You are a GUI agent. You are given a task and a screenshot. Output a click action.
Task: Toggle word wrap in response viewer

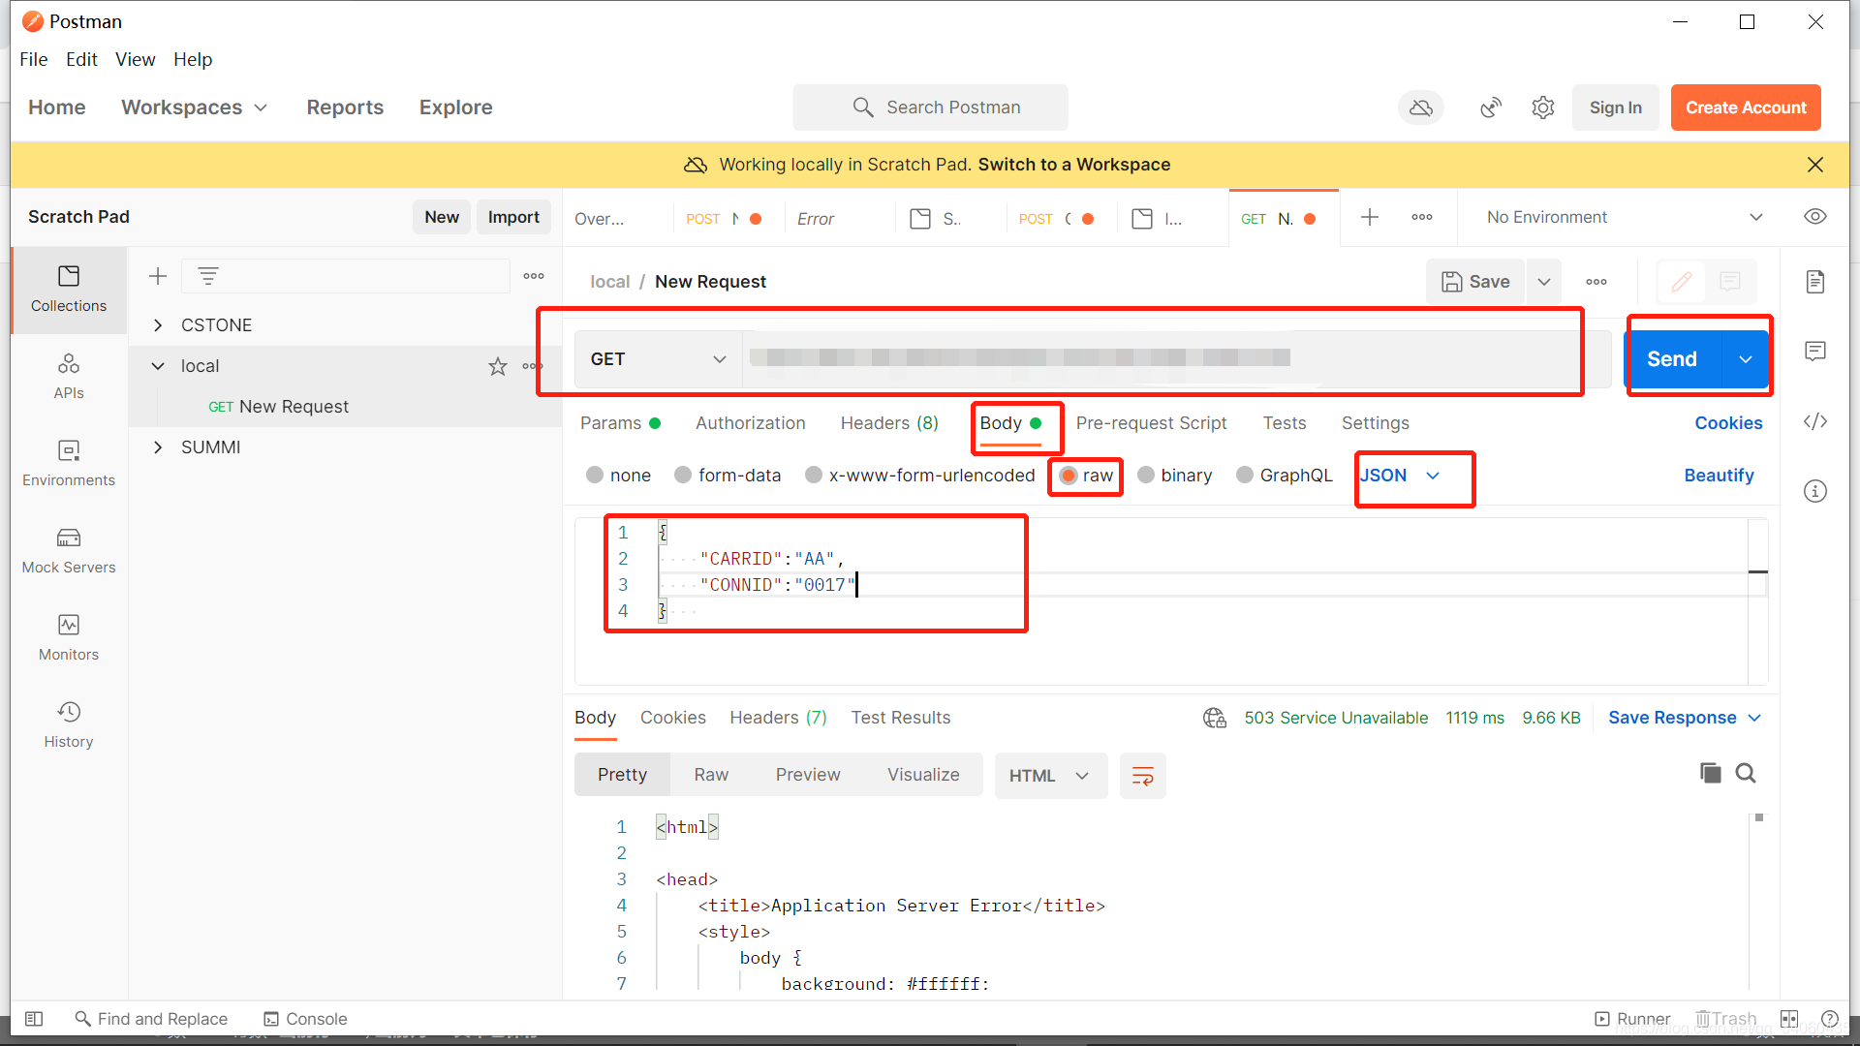click(1143, 776)
